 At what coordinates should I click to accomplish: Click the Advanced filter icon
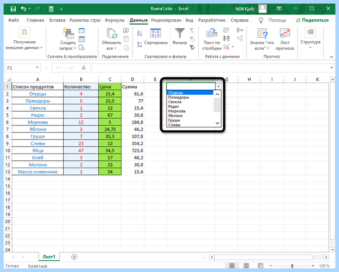192,47
